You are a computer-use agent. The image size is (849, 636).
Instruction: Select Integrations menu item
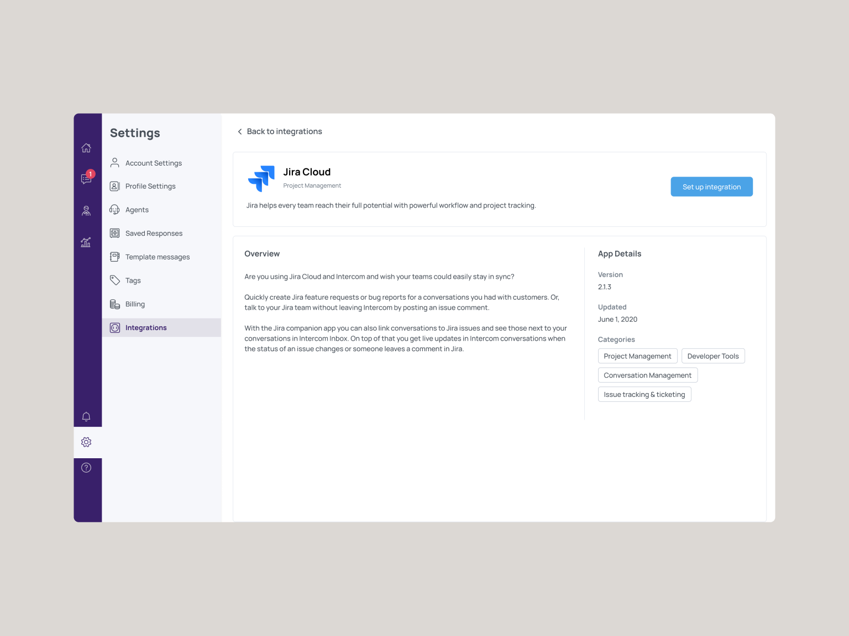(x=161, y=328)
